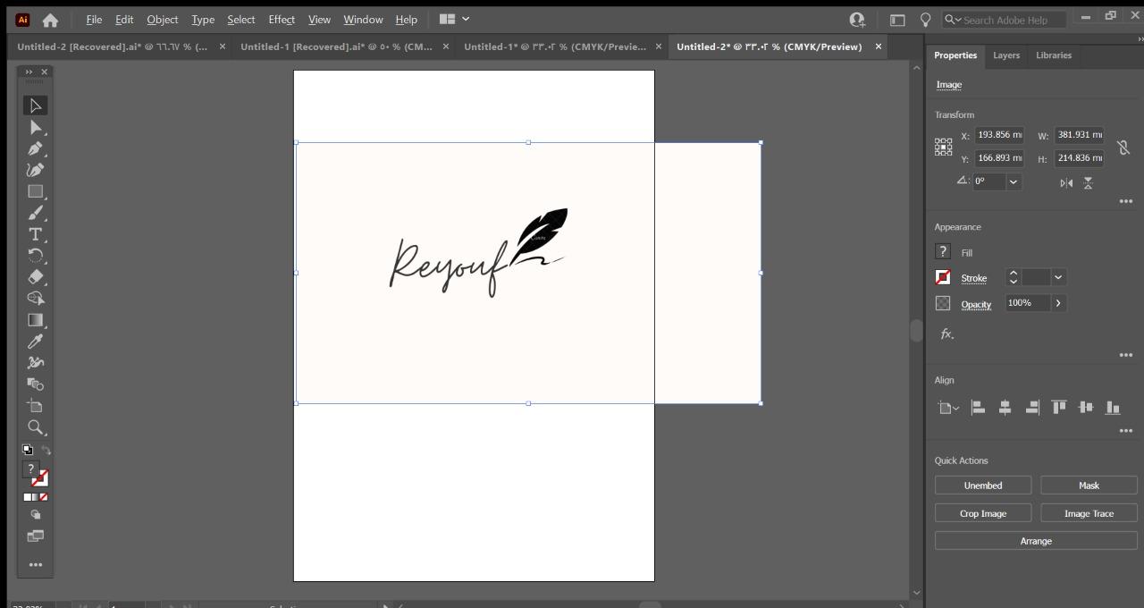Viewport: 1144px width, 608px height.
Task: Align objects to horizontal left
Action: coord(978,408)
